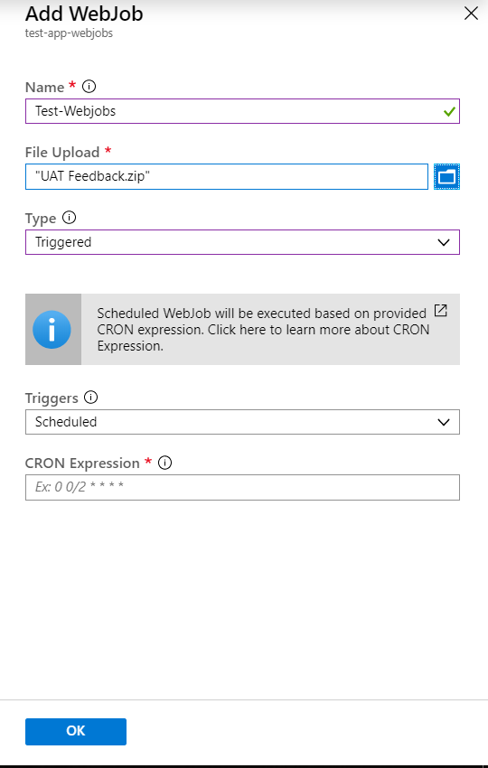
Task: Click the Name field containing Test-Webjobs
Action: coord(242,111)
